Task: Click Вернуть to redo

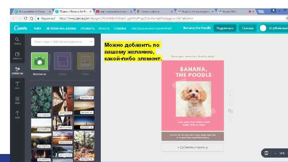Action: point(104,28)
